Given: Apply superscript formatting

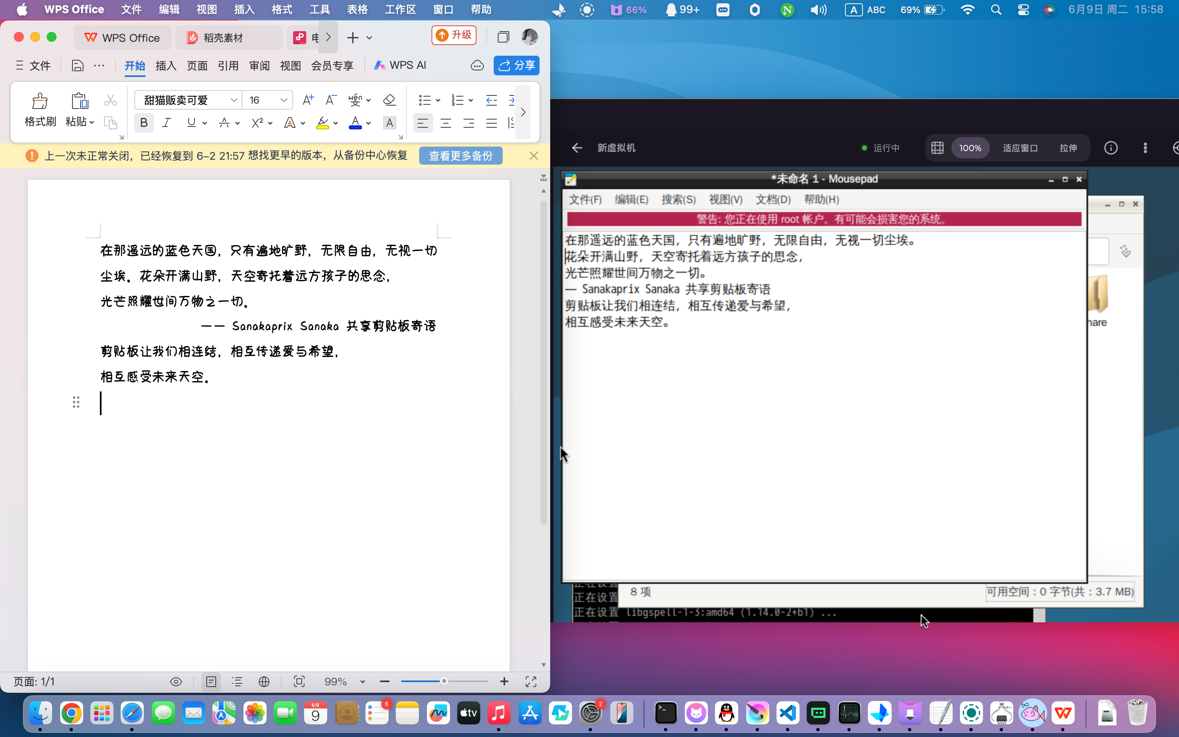Looking at the screenshot, I should [x=257, y=123].
